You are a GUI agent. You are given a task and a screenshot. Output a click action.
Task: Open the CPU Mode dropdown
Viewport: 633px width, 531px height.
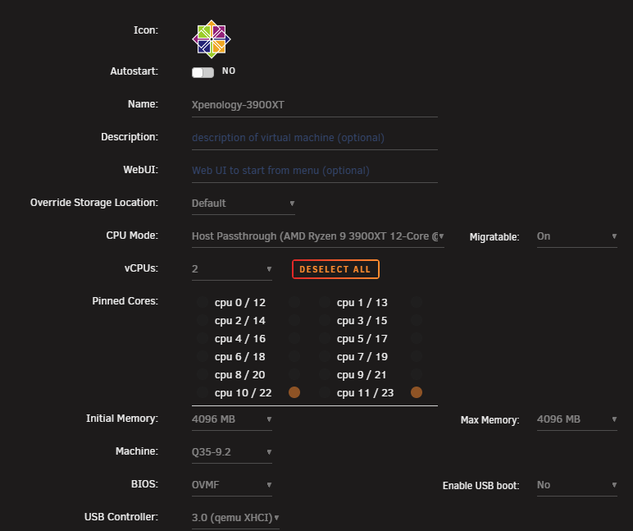317,236
